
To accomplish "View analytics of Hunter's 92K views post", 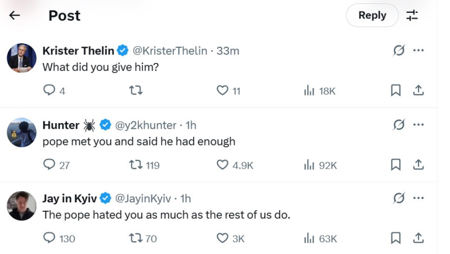I will [309, 165].
